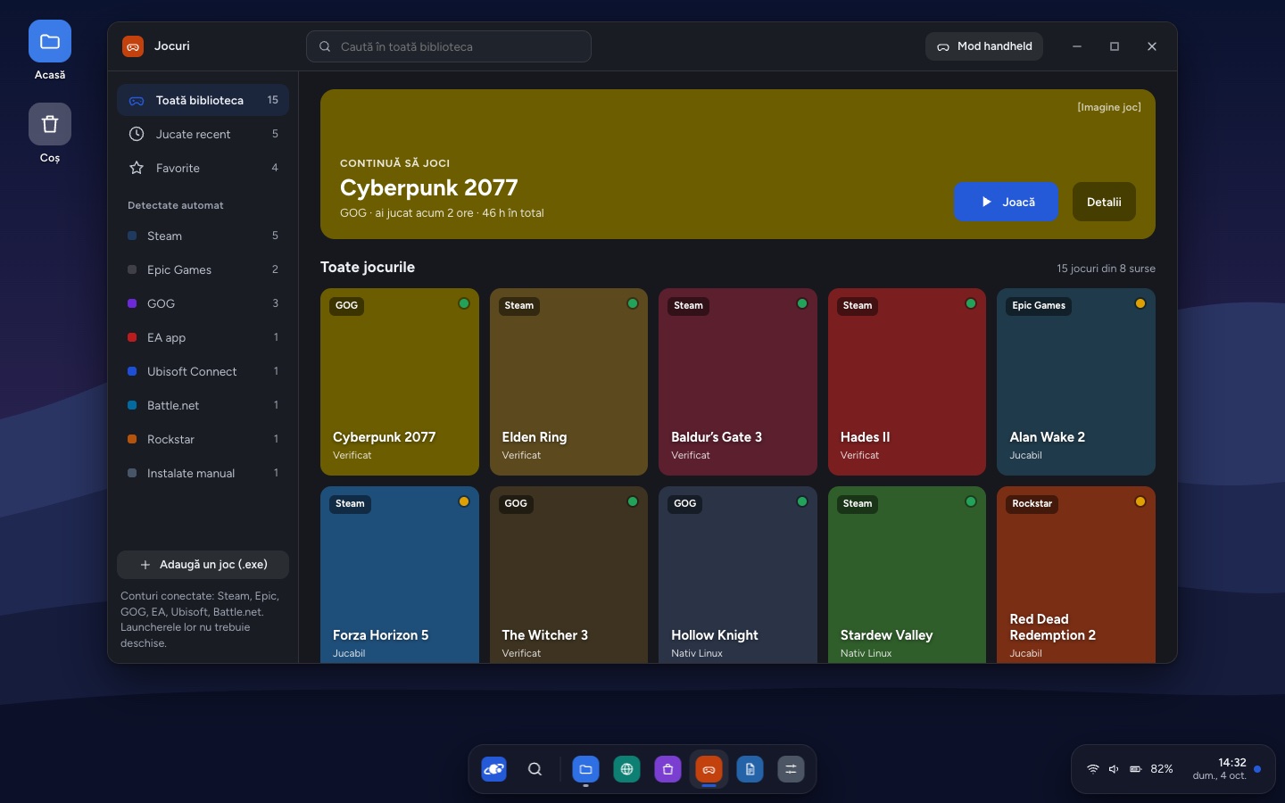
Task: Open the web browser globe in the dock
Action: 627,769
